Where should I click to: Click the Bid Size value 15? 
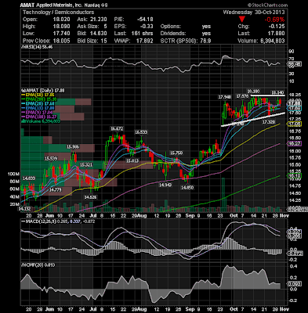[103, 41]
